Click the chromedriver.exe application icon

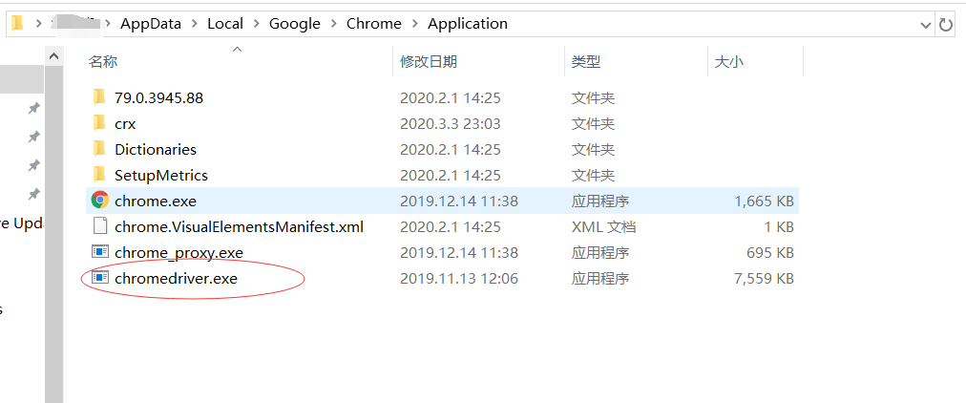pos(100,277)
